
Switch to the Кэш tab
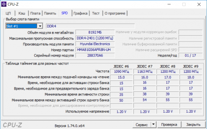pyautogui.click(x=22, y=13)
